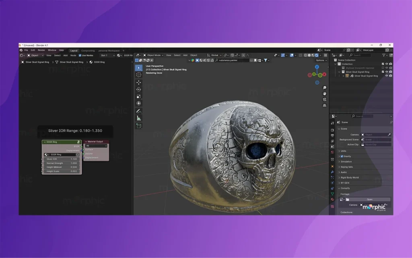Hide Collection with its eye icon
Screen dimensions: 412x258
pyautogui.click(x=387, y=64)
